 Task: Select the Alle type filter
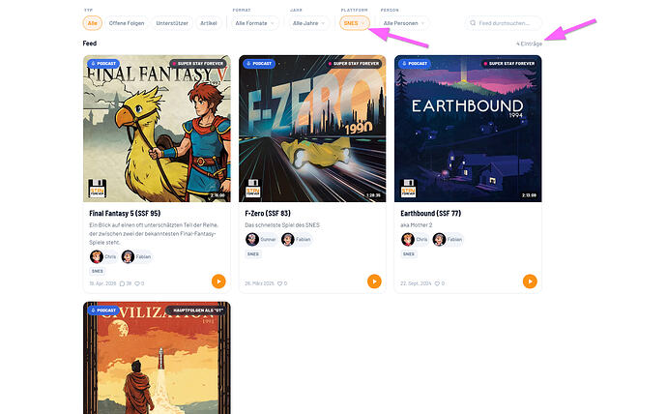pyautogui.click(x=92, y=23)
